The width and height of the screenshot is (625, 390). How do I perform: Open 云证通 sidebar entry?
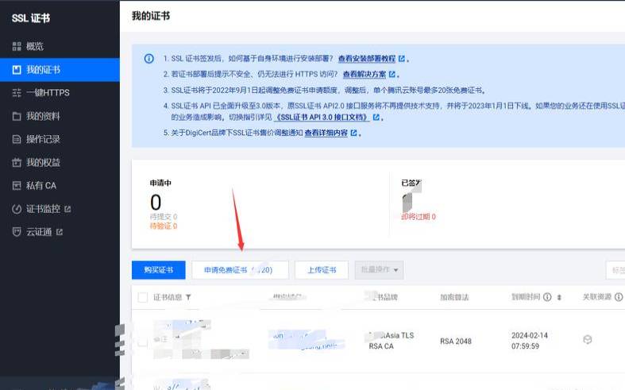click(60, 232)
